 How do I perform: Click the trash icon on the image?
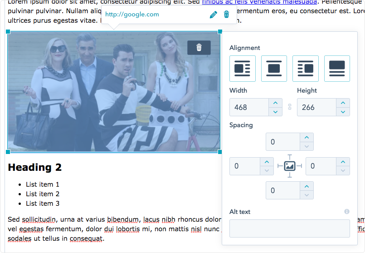(199, 48)
